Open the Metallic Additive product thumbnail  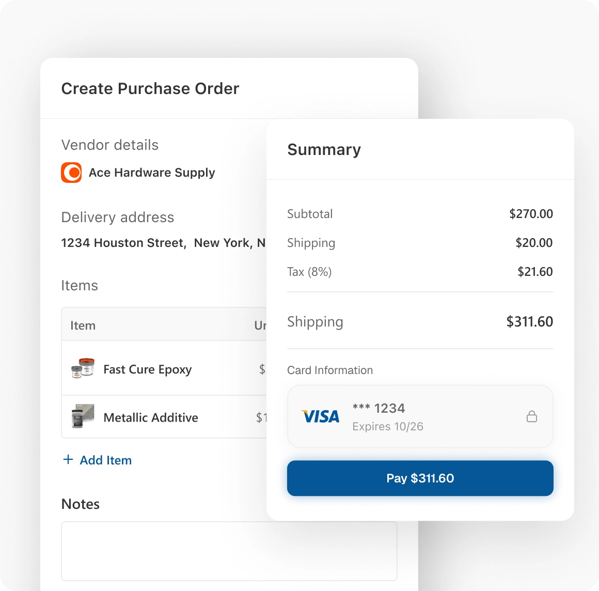click(83, 416)
